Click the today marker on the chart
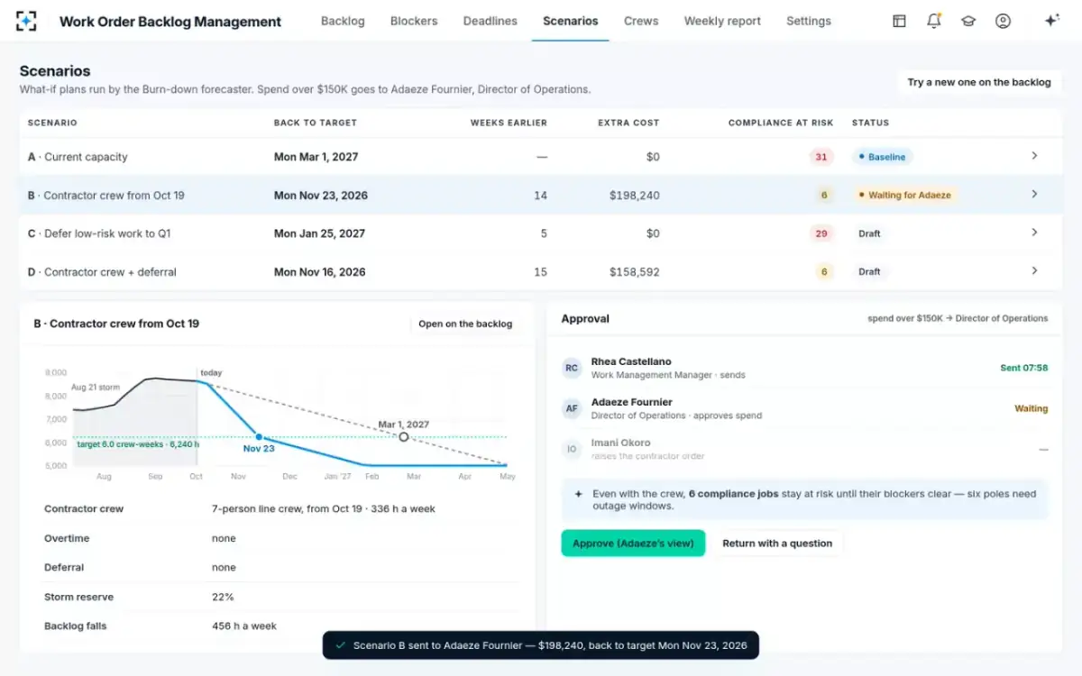Image resolution: width=1082 pixels, height=676 pixels. pyautogui.click(x=211, y=372)
